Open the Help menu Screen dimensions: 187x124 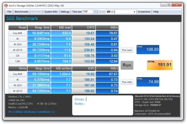(x=156, y=12)
